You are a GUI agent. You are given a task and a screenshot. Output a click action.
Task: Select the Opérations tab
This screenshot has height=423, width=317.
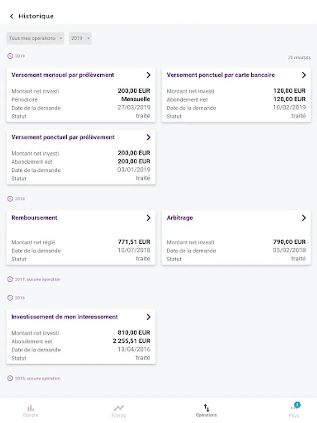tap(206, 410)
